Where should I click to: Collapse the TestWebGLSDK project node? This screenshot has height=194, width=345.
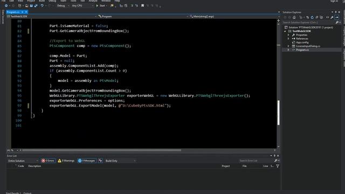285,31
